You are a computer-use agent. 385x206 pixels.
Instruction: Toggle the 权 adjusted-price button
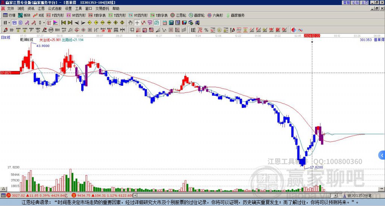pyautogui.click(x=49, y=23)
